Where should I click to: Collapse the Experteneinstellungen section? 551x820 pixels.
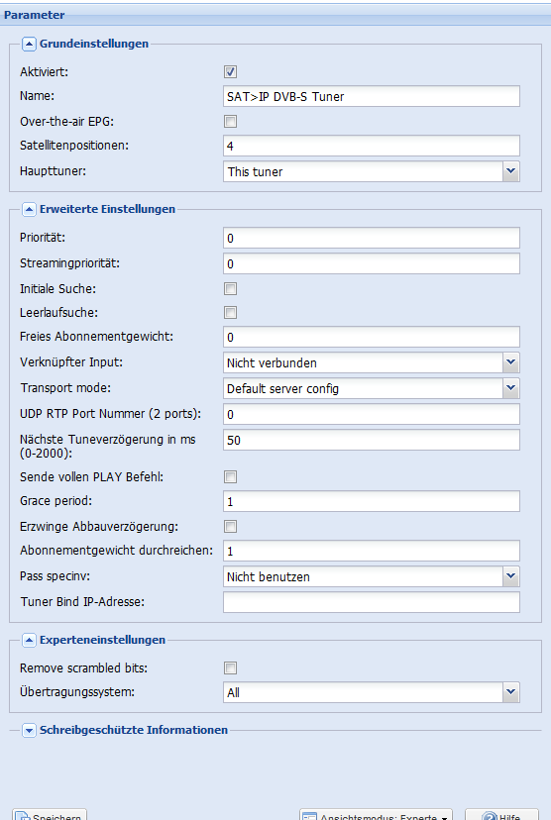[x=29, y=640]
